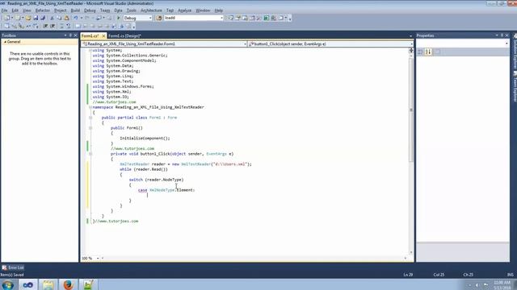The width and height of the screenshot is (517, 290).
Task: Open the Debug menu
Action: click(x=90, y=10)
